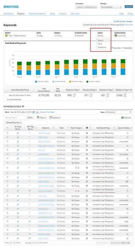This screenshot has width=135, height=248.
Task: Click the Log Out button
Action: click(x=129, y=7)
